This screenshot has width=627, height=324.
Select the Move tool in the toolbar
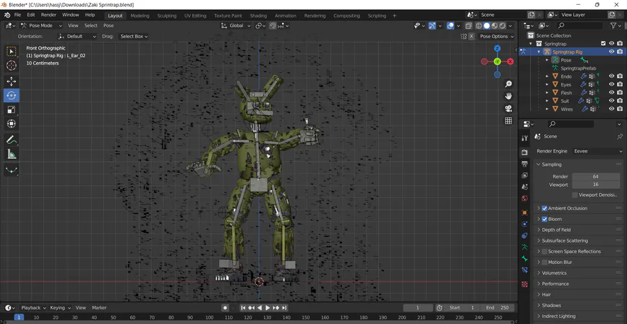click(x=11, y=81)
